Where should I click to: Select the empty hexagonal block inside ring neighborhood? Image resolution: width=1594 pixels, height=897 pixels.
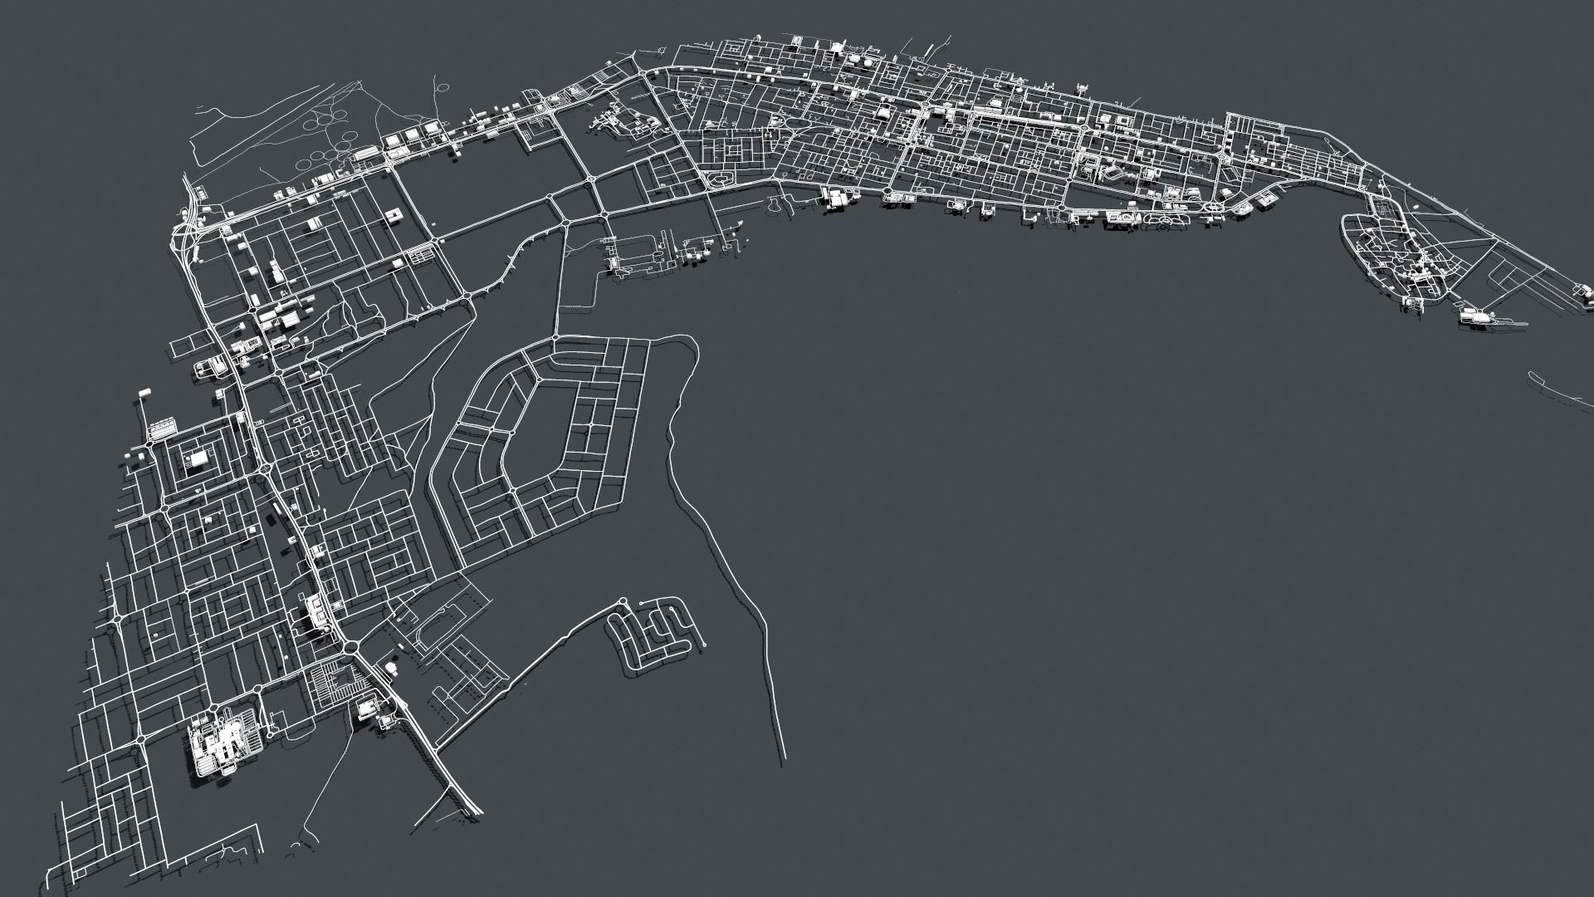539,434
